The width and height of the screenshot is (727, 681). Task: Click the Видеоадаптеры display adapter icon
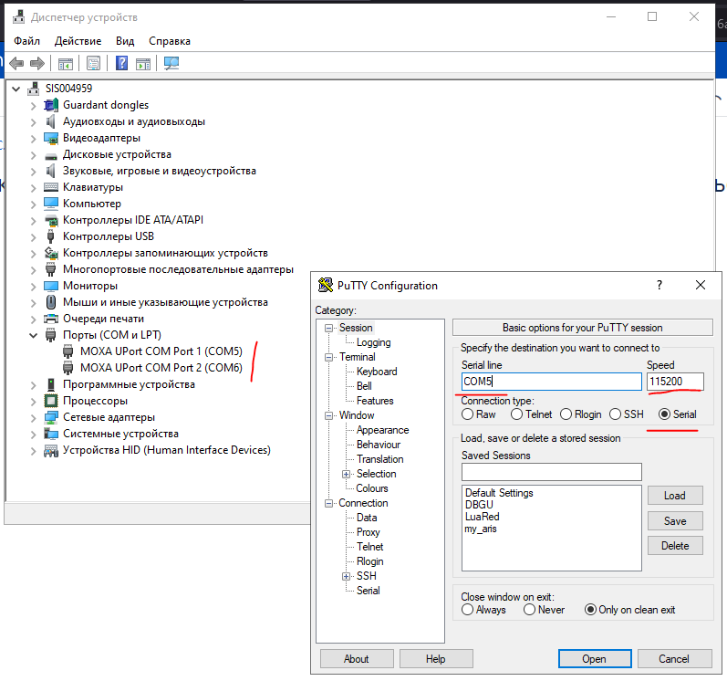point(50,138)
